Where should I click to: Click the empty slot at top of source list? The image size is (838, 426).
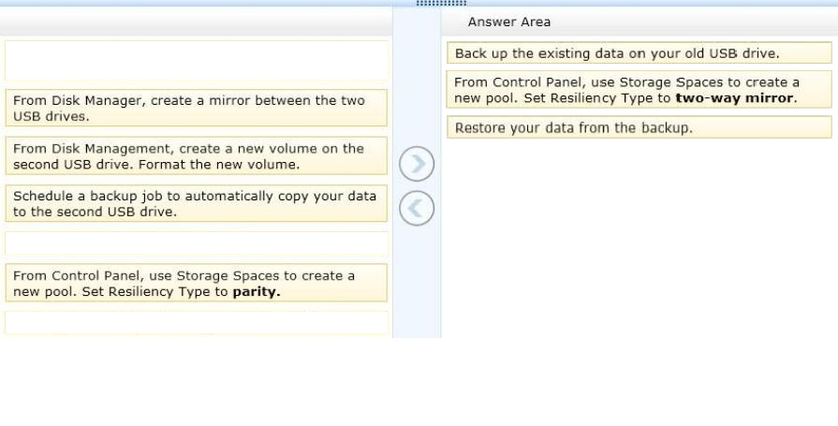[x=196, y=61]
